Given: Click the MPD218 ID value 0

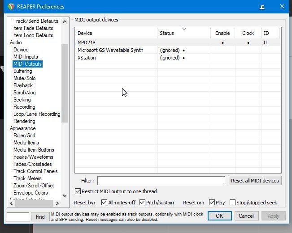Looking at the screenshot, I should point(265,42).
